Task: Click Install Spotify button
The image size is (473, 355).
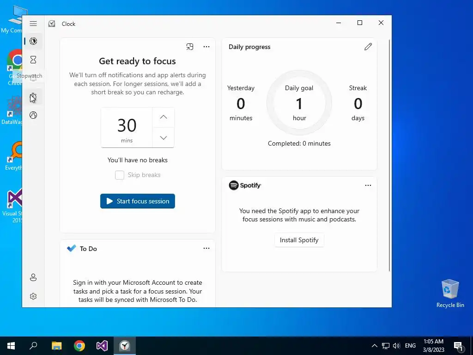Action: click(x=299, y=240)
